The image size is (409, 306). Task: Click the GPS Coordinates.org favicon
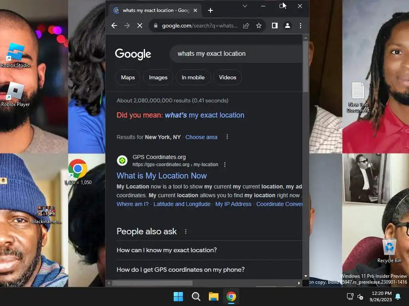tap(122, 161)
